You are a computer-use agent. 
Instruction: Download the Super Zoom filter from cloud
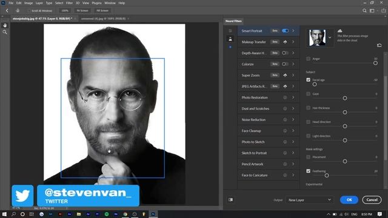(x=285, y=75)
